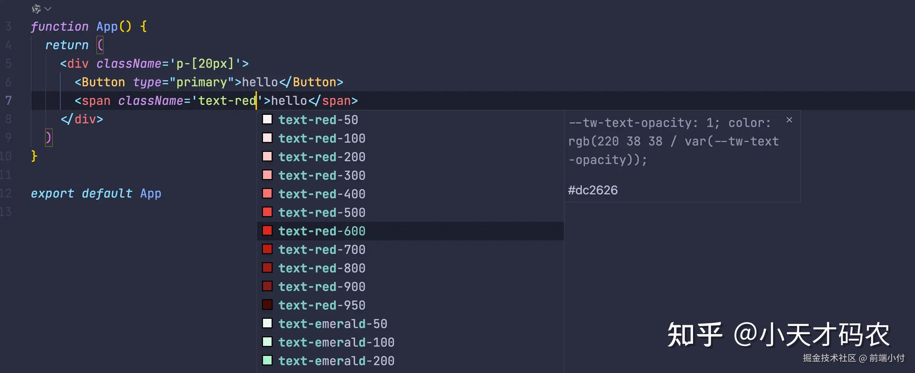The height and width of the screenshot is (373, 915).
Task: Select the text-red-50 completion item
Action: point(318,120)
